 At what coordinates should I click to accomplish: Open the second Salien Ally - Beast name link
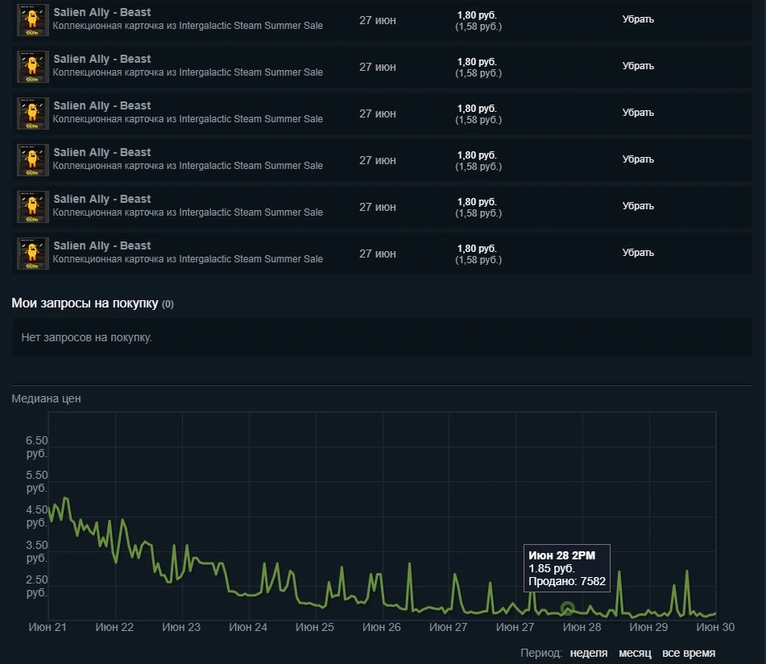point(102,59)
